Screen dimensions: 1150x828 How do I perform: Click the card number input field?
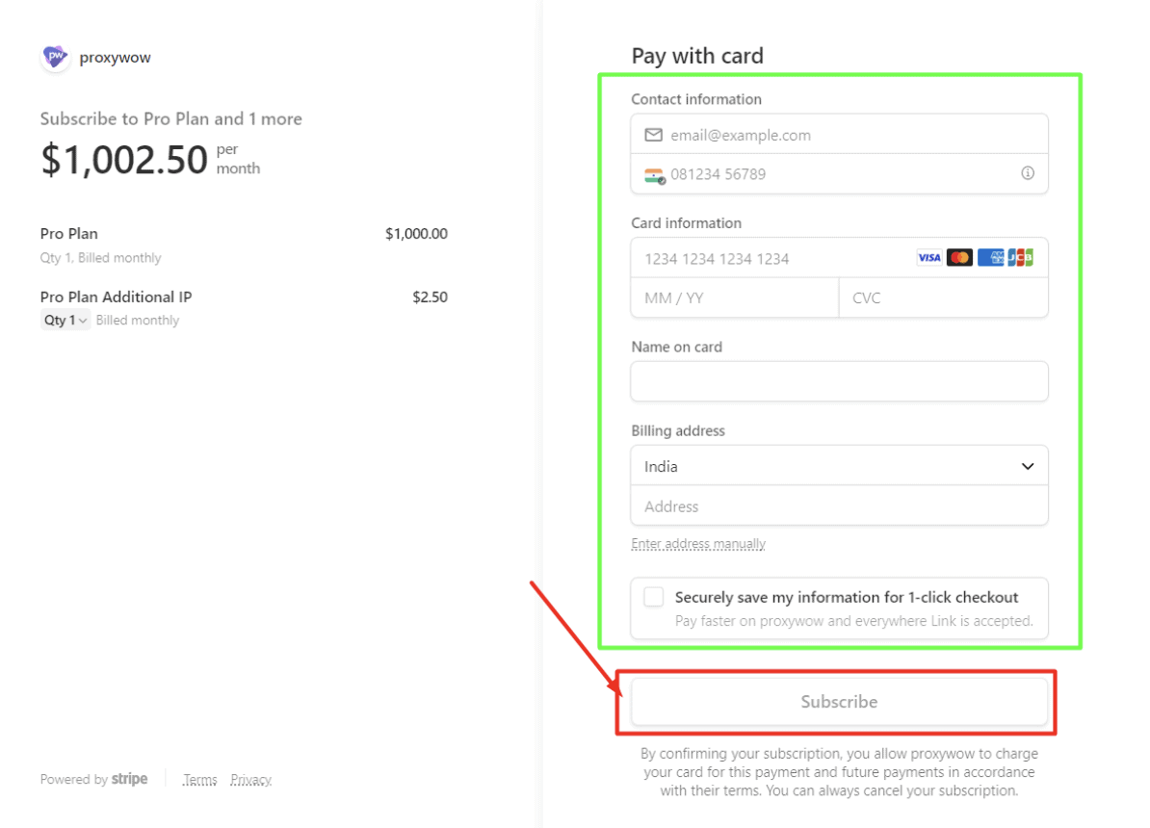click(x=771, y=258)
